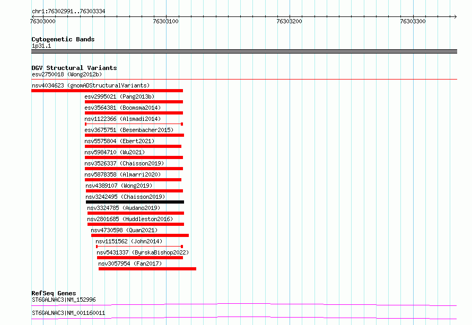Click ruler position 76303100
The height and width of the screenshot is (325, 472).
pos(166,21)
